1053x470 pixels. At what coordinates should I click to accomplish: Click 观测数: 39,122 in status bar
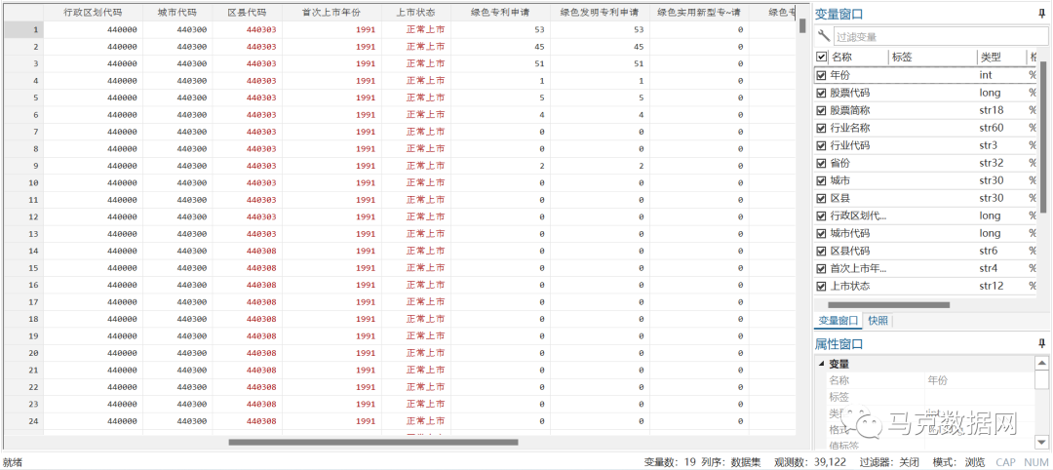tap(809, 462)
